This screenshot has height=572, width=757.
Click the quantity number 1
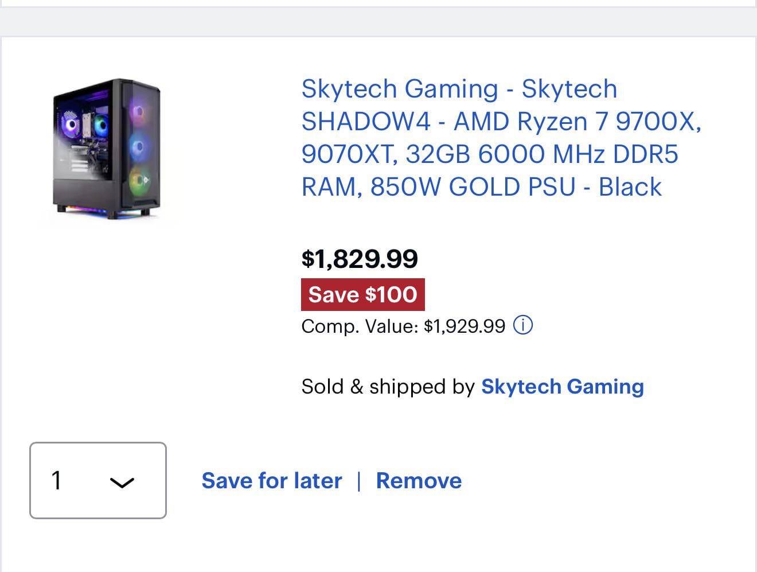56,481
